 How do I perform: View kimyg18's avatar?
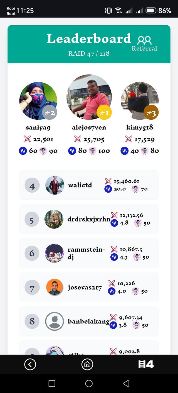pyautogui.click(x=140, y=100)
